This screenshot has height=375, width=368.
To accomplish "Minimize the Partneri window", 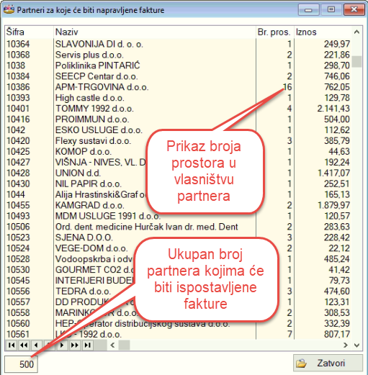I will pos(308,10).
